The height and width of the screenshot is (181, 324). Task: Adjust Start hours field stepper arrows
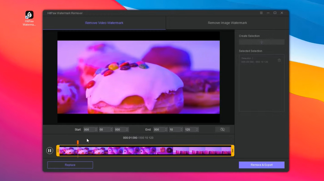(96, 129)
